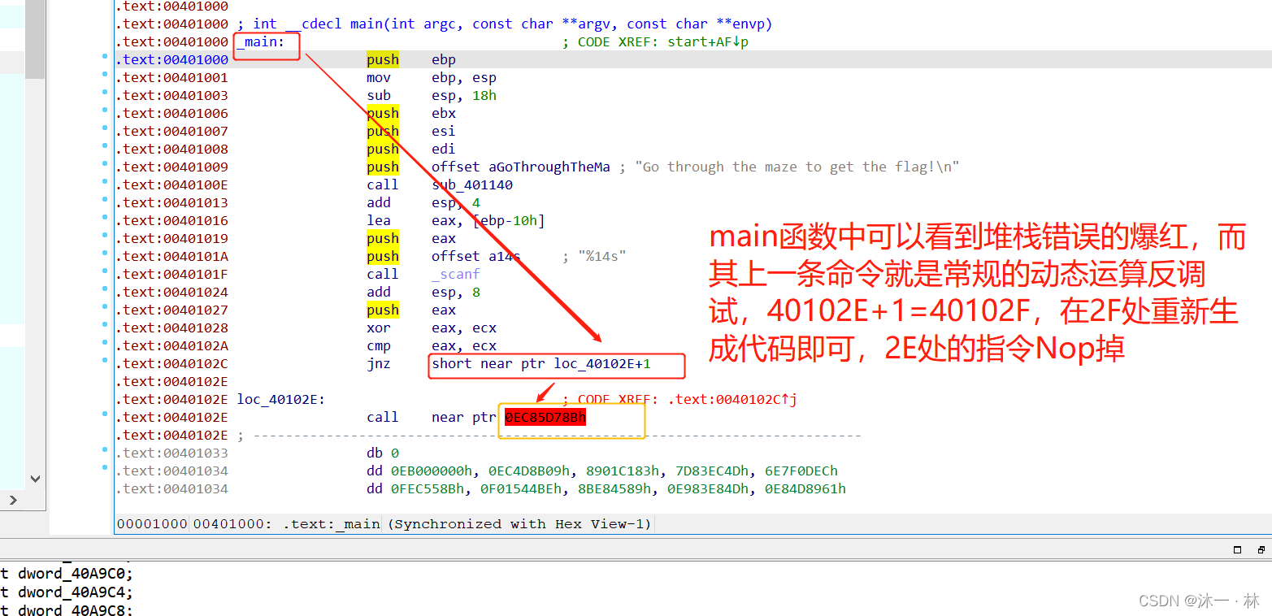Select the main function prototype comment line
The height and width of the screenshot is (616, 1272).
pos(505,24)
